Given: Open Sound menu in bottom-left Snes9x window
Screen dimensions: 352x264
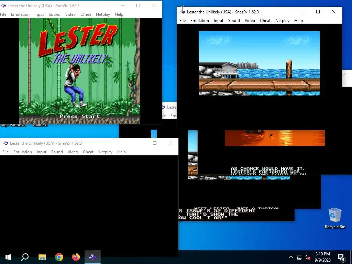Looking at the screenshot, I should 57,152.
